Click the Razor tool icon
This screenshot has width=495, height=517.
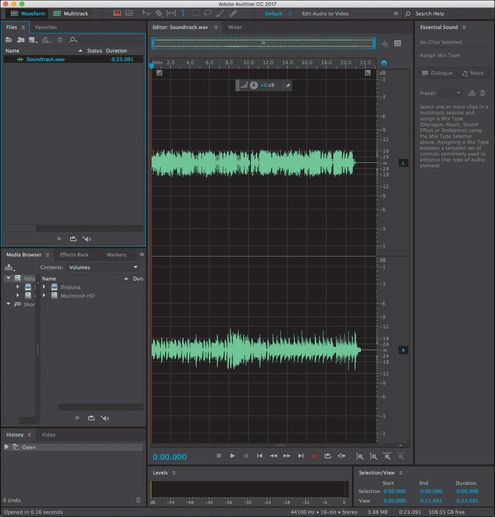pyautogui.click(x=159, y=13)
